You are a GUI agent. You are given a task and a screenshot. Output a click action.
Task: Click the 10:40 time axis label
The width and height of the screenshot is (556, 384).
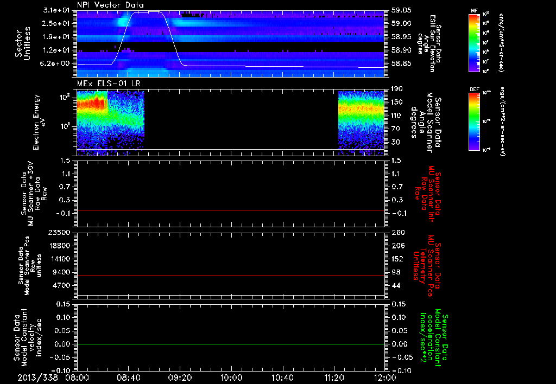coord(282,377)
